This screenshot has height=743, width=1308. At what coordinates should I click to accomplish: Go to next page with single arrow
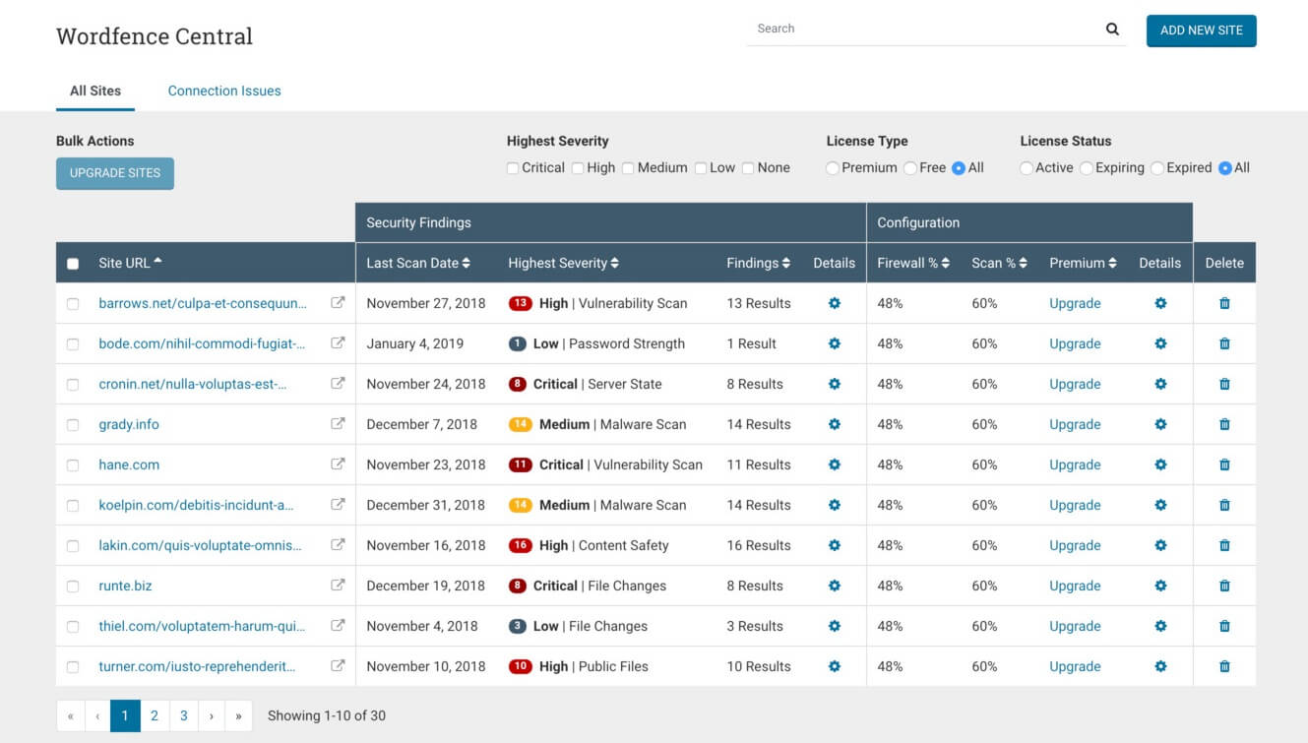click(212, 715)
